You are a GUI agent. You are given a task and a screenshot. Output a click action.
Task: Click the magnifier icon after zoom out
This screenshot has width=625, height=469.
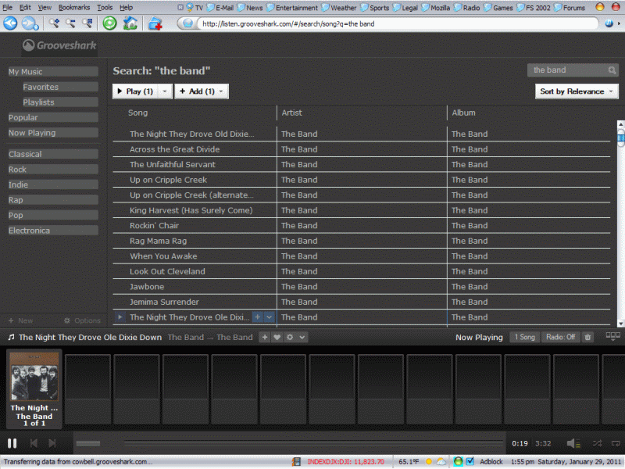(87, 23)
